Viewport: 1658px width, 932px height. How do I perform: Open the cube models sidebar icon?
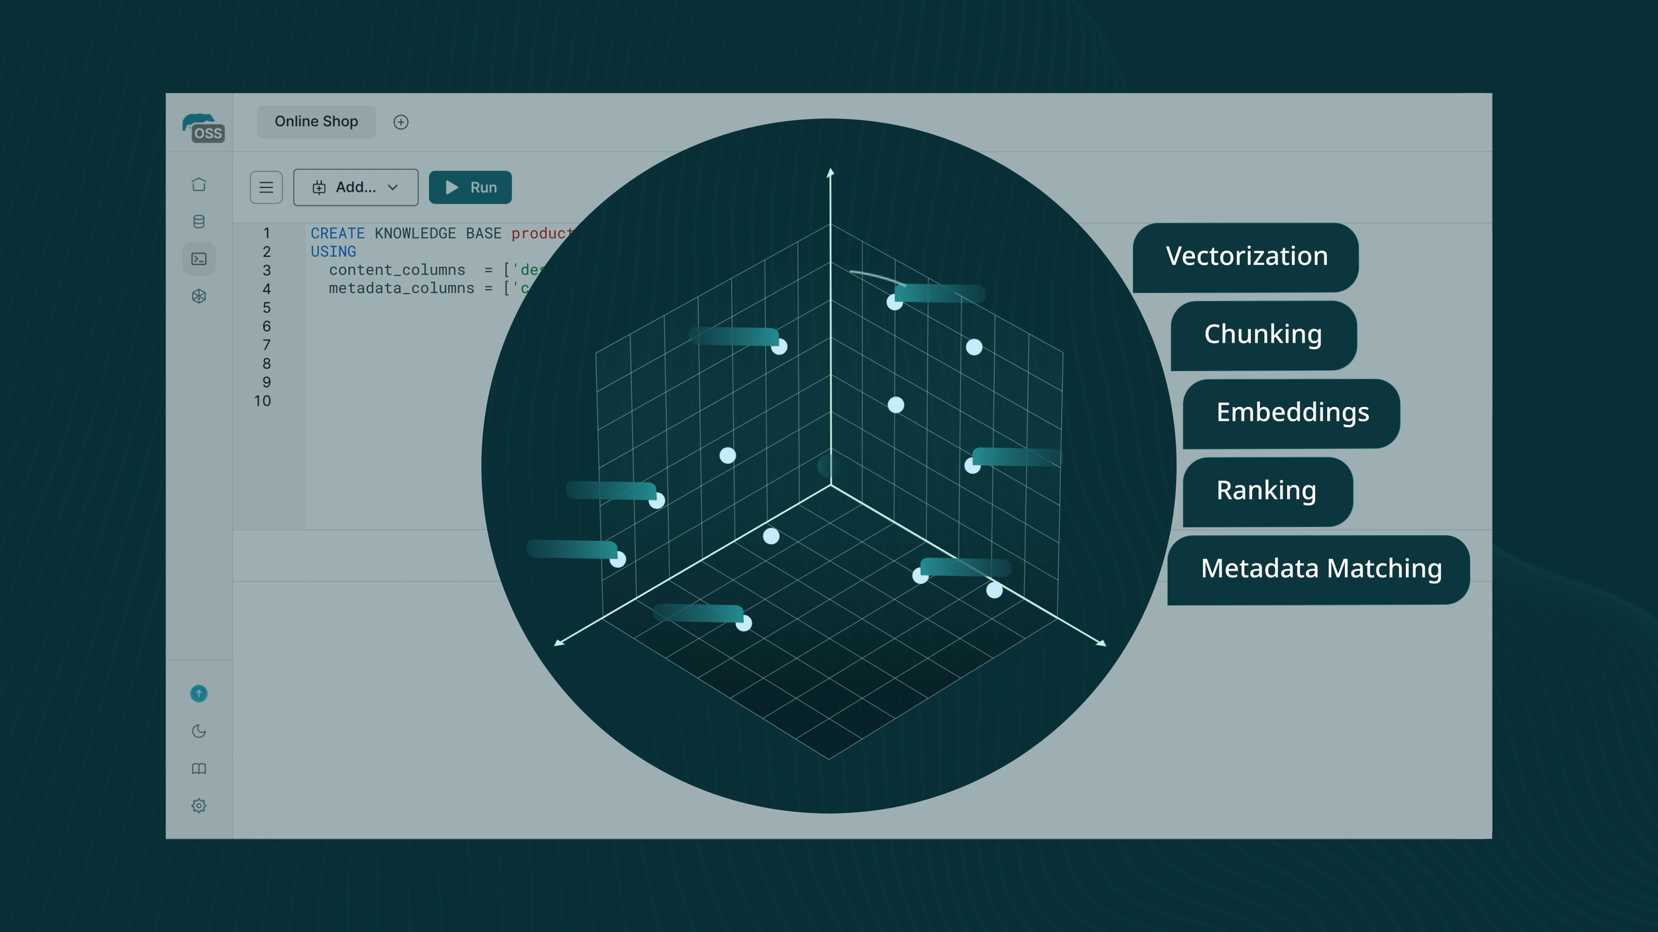pyautogui.click(x=199, y=296)
